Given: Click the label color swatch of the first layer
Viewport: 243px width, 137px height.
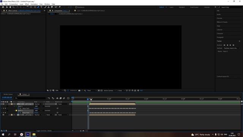Looking at the screenshot, I should click(x=12, y=104).
